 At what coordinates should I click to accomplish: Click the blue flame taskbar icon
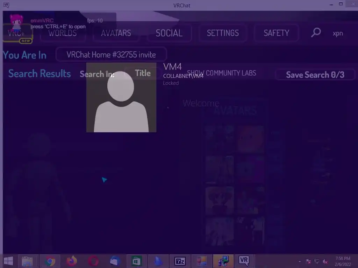(x=158, y=261)
